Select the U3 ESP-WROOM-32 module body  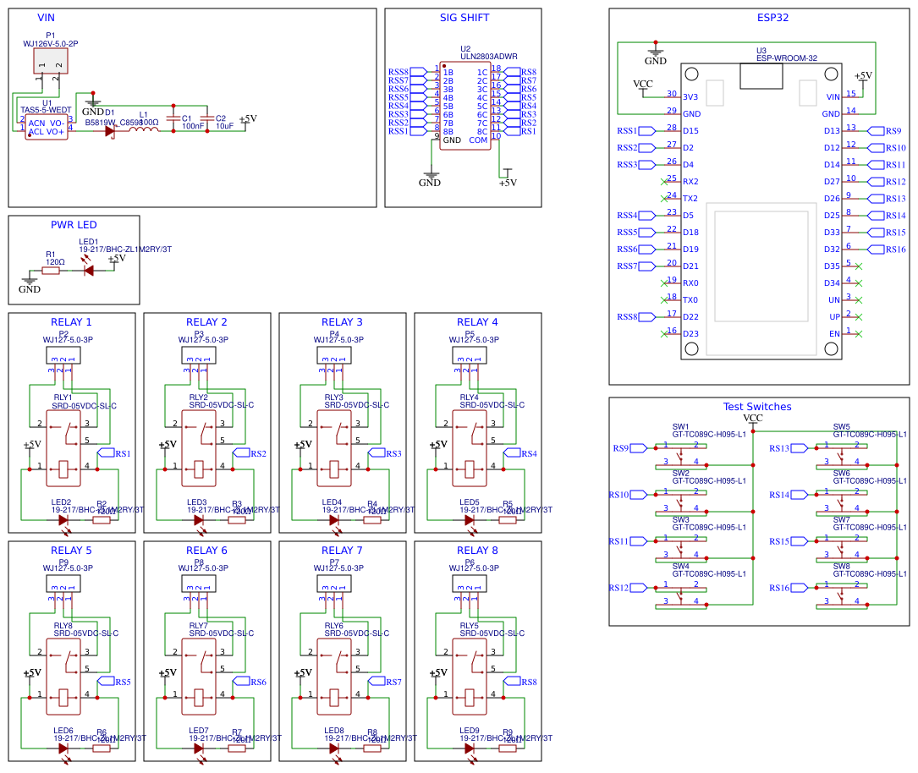click(761, 211)
